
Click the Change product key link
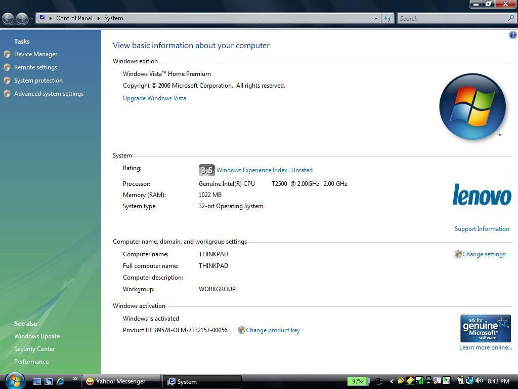click(273, 330)
